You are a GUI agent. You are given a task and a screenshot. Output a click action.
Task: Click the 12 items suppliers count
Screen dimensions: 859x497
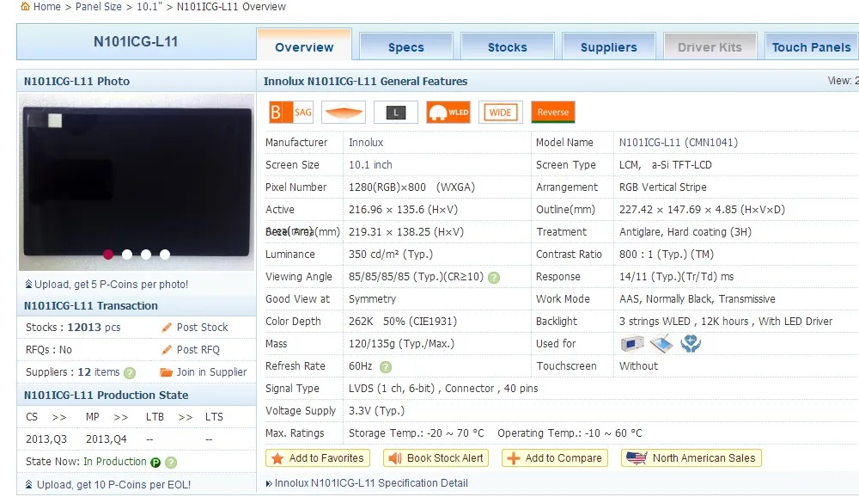(99, 372)
